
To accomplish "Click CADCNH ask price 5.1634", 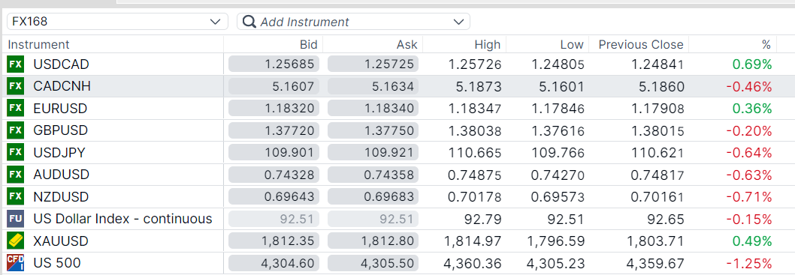I will 373,86.
